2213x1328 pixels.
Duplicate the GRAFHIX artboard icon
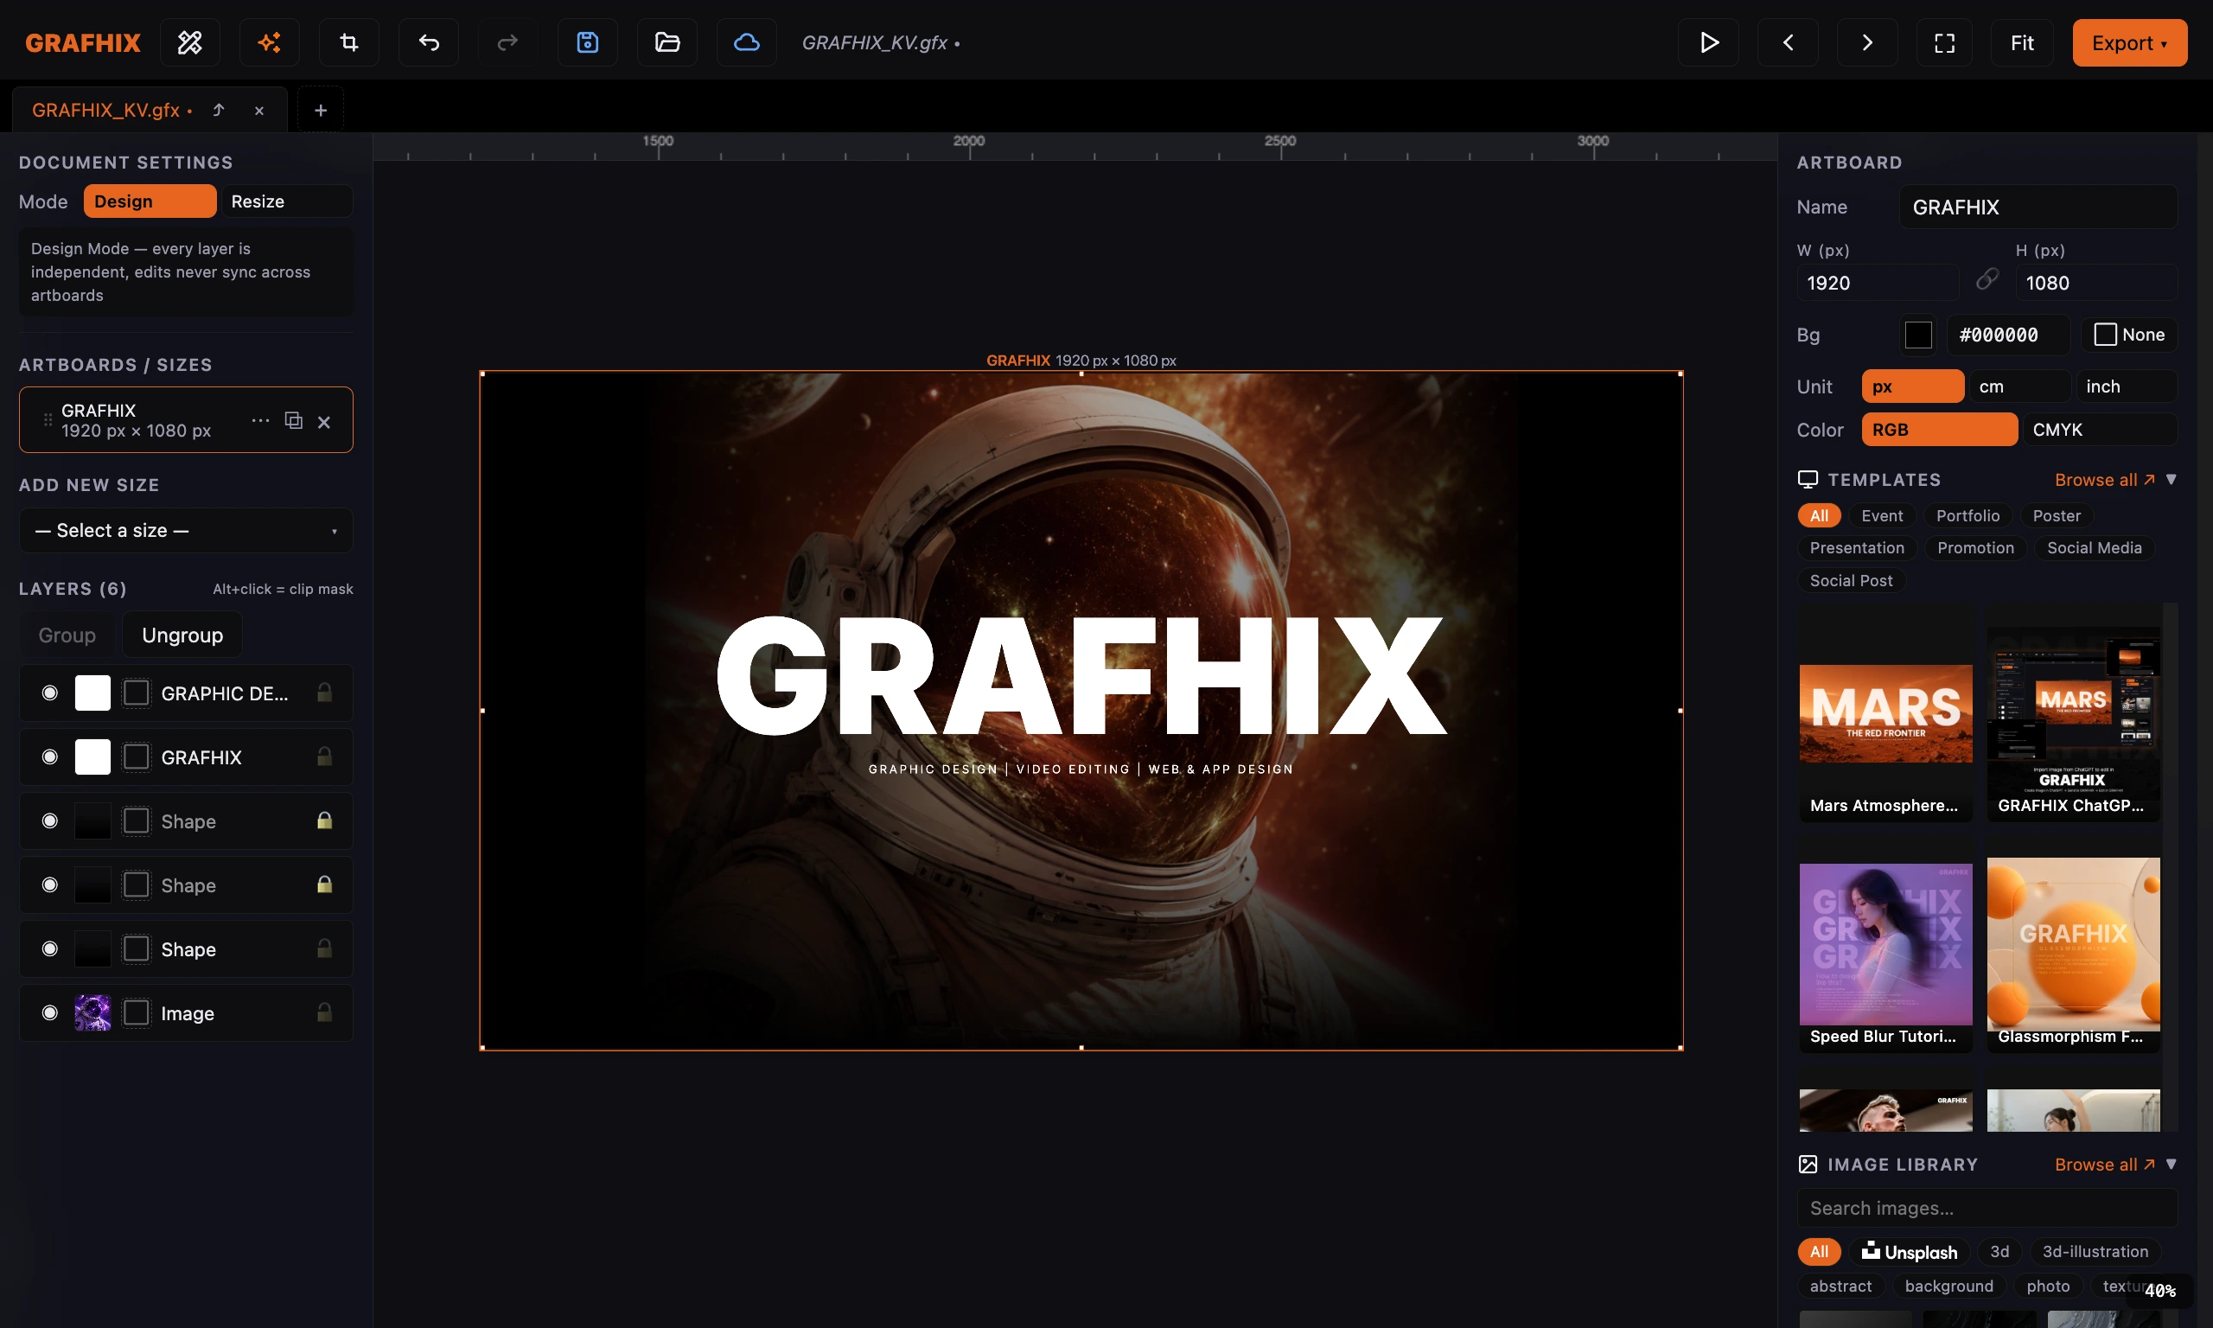click(x=293, y=420)
